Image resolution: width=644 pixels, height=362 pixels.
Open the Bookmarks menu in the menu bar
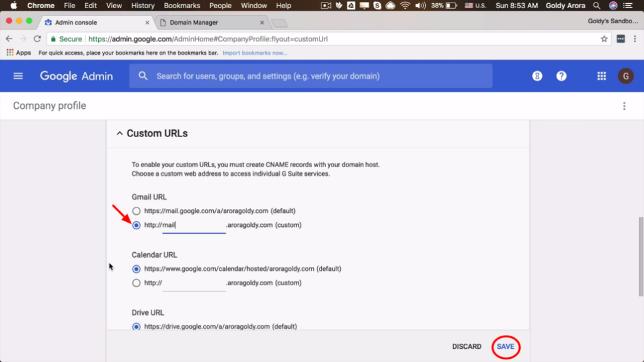(181, 5)
